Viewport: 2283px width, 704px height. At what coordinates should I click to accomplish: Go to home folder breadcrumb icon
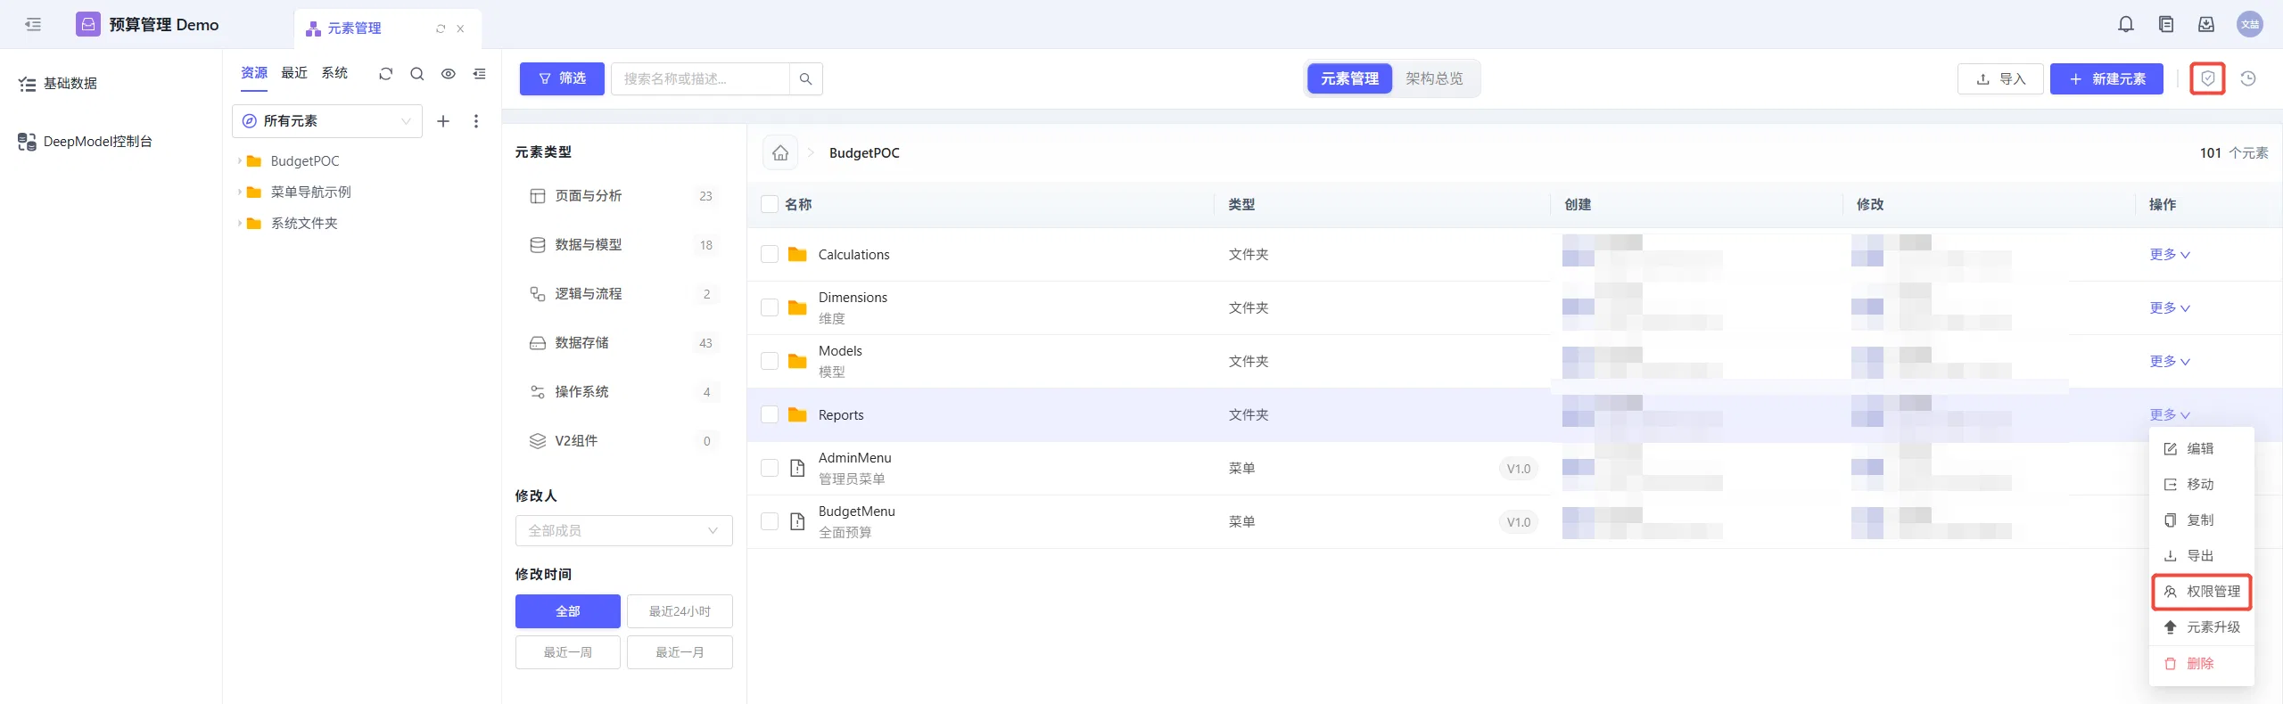780,152
